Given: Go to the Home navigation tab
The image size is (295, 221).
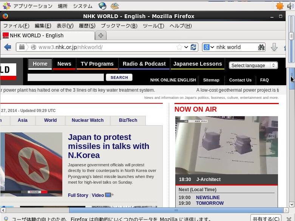Looking at the screenshot, I should tap(40, 64).
